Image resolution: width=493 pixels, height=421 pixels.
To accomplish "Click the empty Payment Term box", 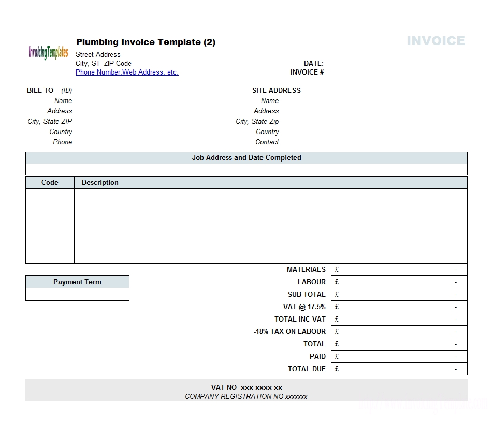I will 77,294.
